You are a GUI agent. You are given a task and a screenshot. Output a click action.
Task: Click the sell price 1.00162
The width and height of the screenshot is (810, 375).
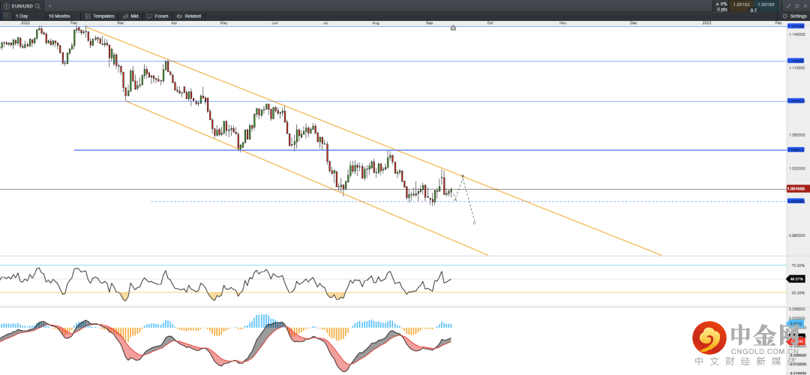pyautogui.click(x=741, y=4)
